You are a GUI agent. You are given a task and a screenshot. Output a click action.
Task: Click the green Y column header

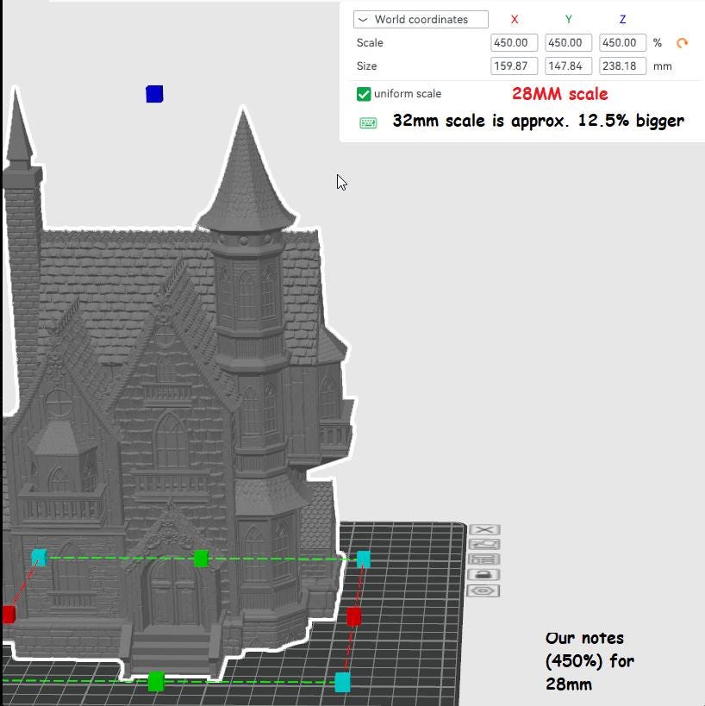tap(569, 19)
